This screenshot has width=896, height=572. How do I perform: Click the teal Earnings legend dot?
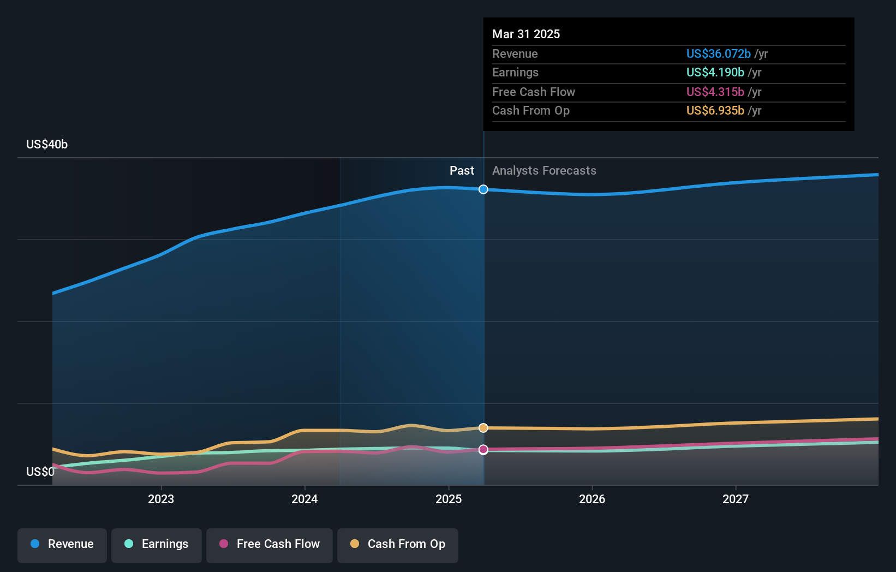[x=129, y=544]
